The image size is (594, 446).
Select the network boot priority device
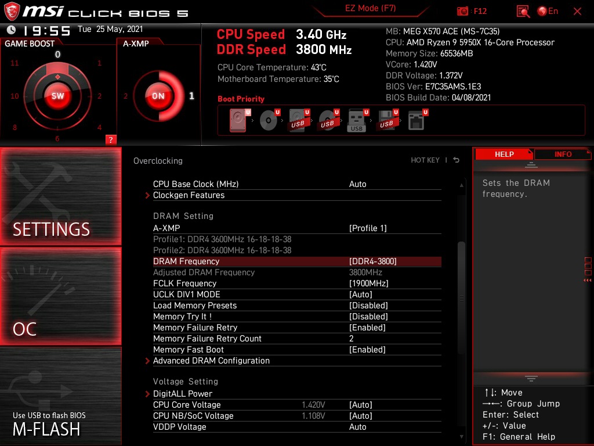pos(417,120)
